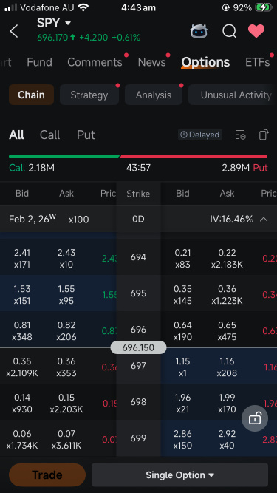Tap the Delayed quote badge

click(200, 135)
